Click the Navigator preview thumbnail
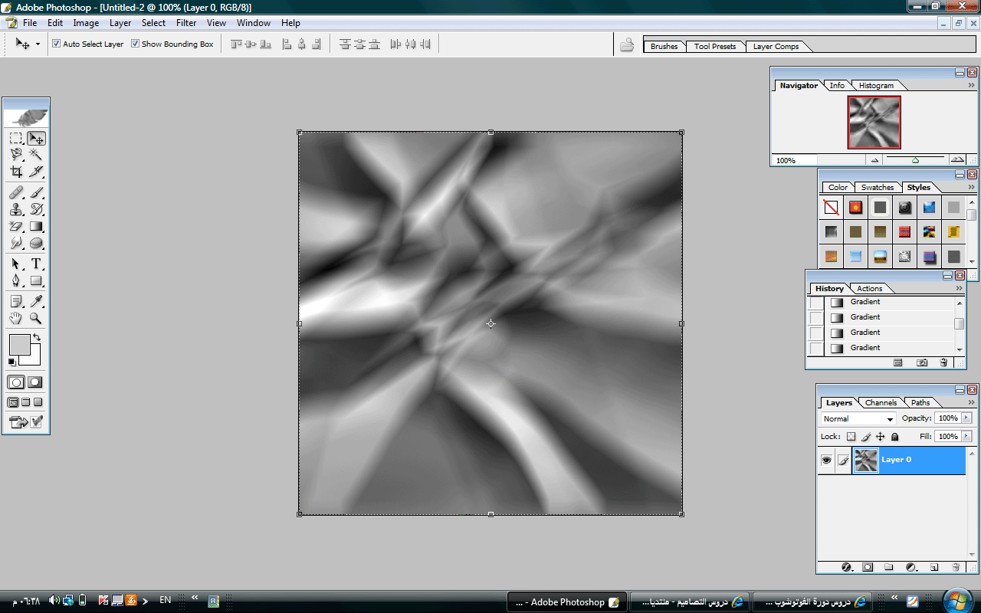Image resolution: width=981 pixels, height=613 pixels. (x=874, y=123)
